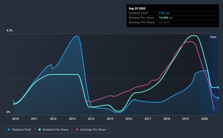
Task: Click the 2015 x-axis label
Action: pos(110,119)
